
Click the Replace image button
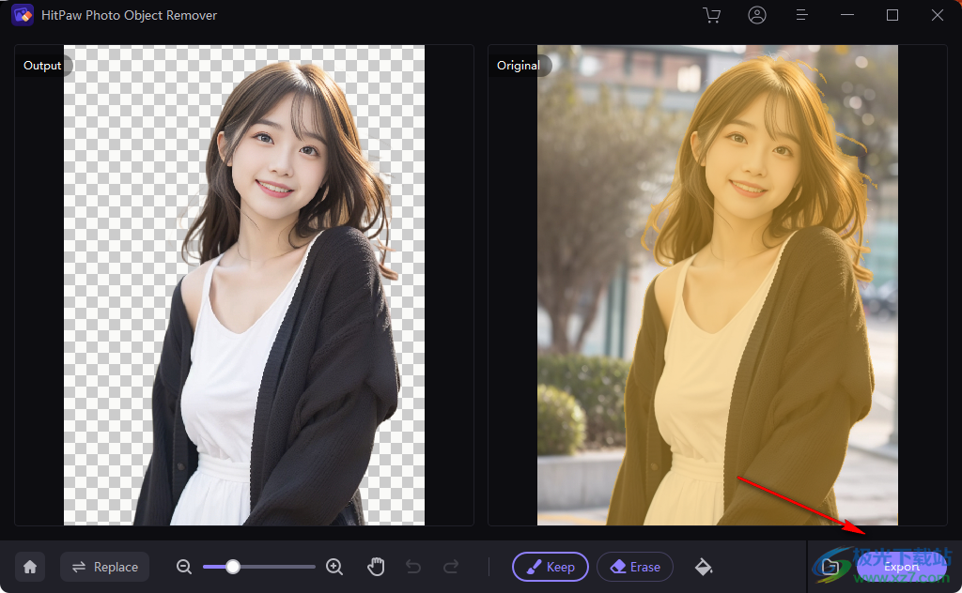pyautogui.click(x=105, y=567)
